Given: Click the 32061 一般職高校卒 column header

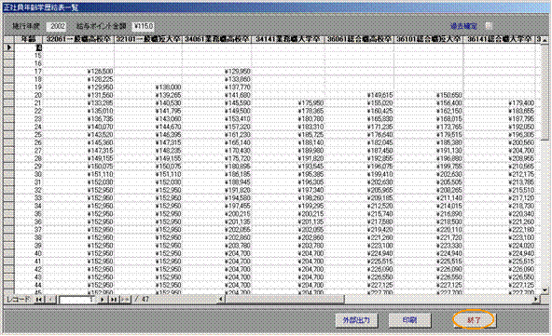Looking at the screenshot, I should (x=78, y=39).
